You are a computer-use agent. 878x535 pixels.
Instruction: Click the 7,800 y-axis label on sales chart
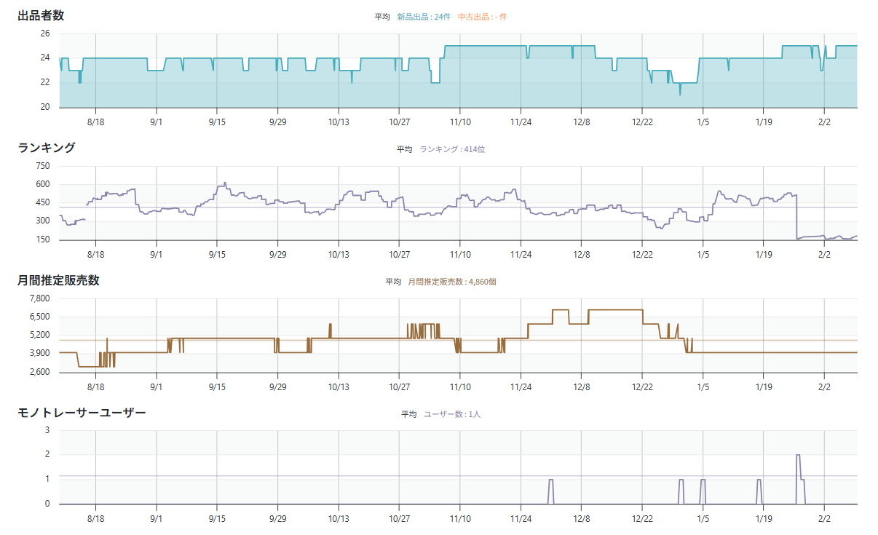pyautogui.click(x=39, y=298)
